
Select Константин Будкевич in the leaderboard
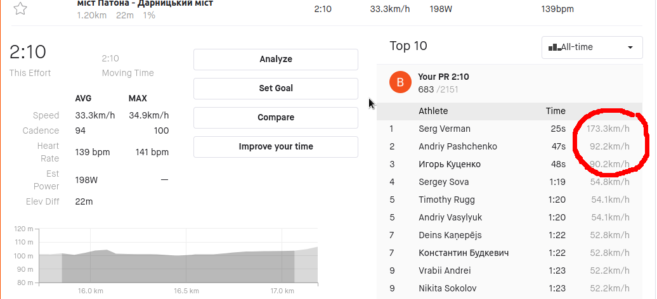pyautogui.click(x=464, y=253)
